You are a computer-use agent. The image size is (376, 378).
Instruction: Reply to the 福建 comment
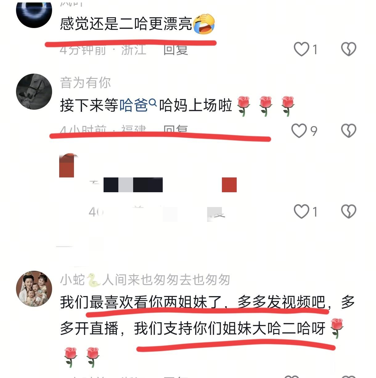(x=175, y=129)
